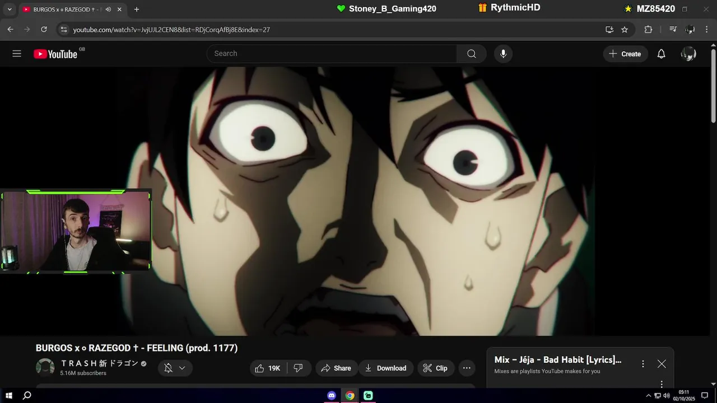
Task: Open the YouTube hamburger guide menu
Action: point(17,54)
